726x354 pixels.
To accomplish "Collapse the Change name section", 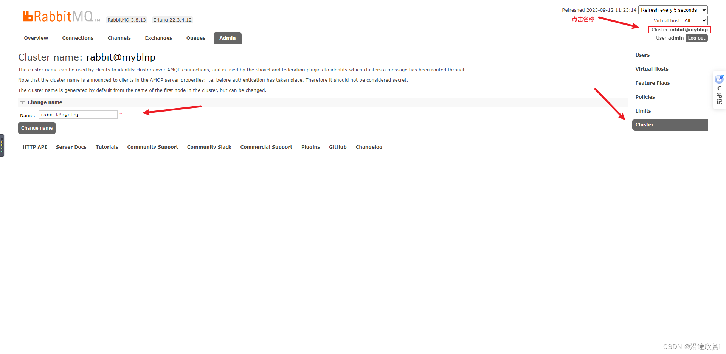I will [x=22, y=102].
